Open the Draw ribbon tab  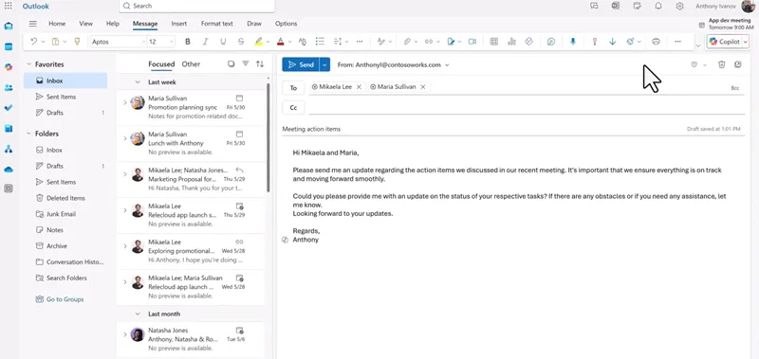(x=254, y=24)
